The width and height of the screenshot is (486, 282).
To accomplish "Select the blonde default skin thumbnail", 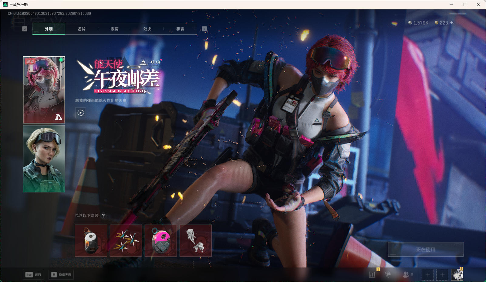I will tap(44, 159).
